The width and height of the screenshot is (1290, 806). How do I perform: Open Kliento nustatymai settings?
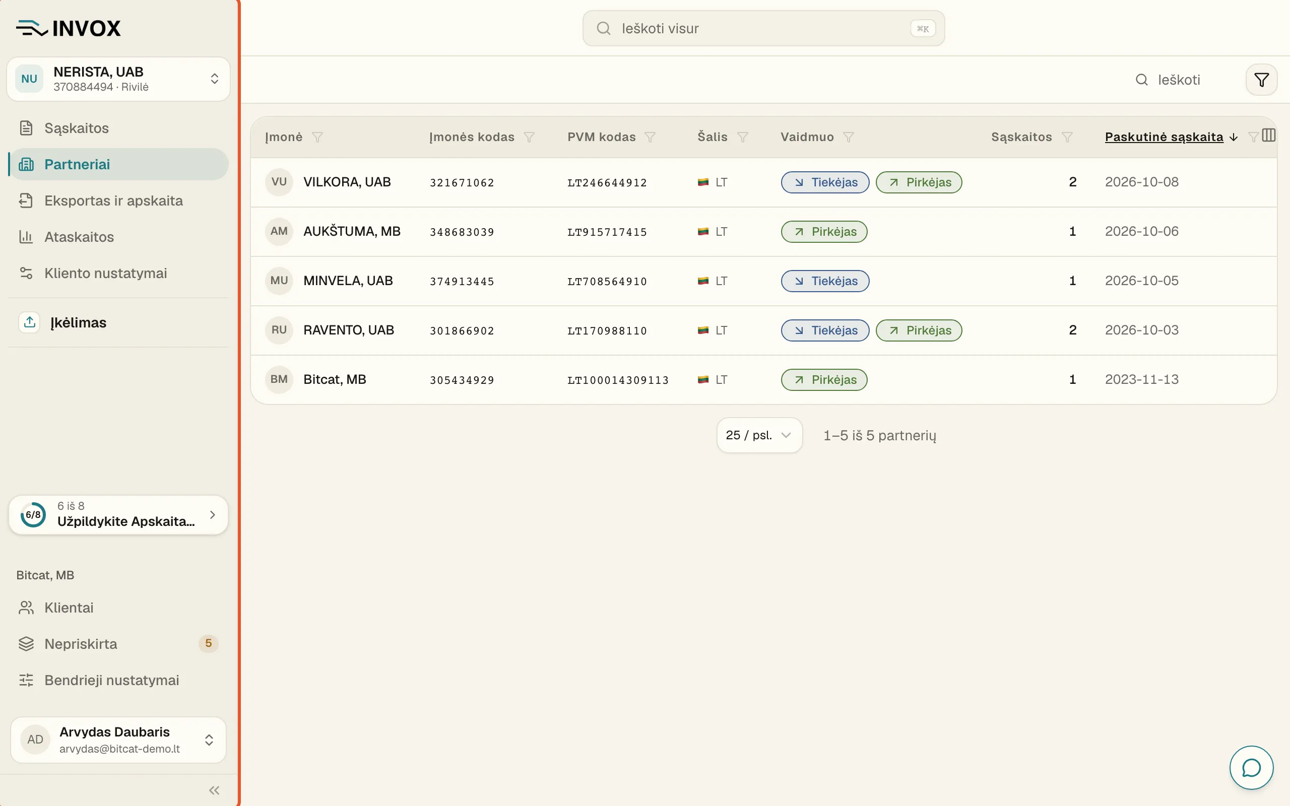pyautogui.click(x=118, y=273)
